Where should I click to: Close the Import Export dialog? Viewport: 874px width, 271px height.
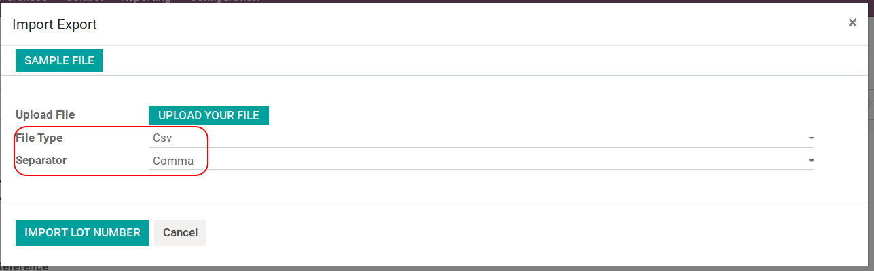pos(852,23)
